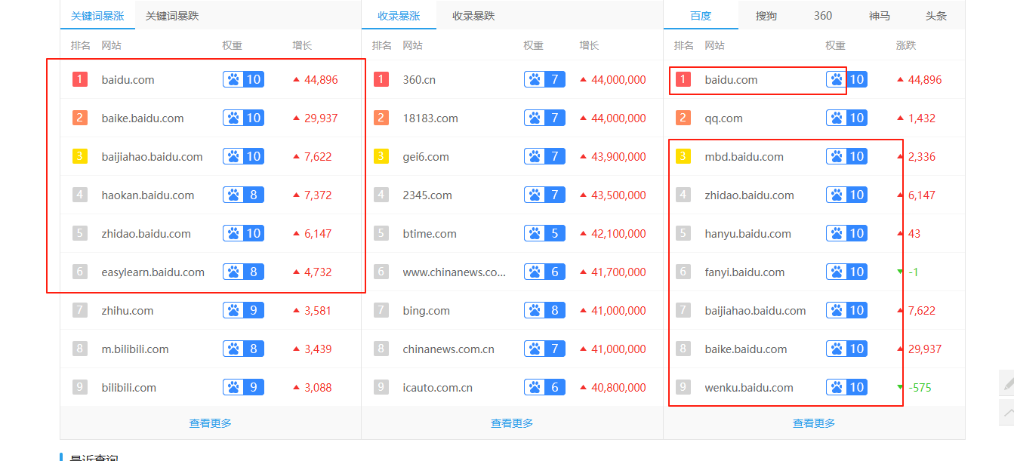1014x461 pixels.
Task: Open the 360.cn site link
Action: point(419,79)
